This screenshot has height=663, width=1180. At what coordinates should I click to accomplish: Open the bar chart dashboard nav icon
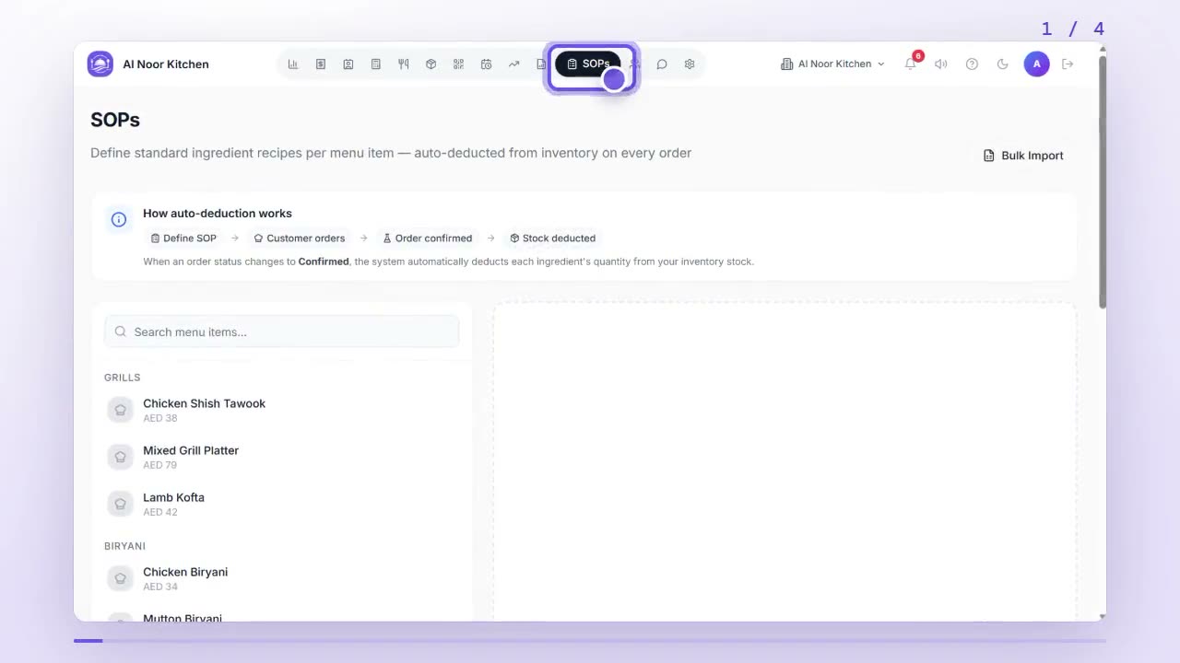coord(293,64)
